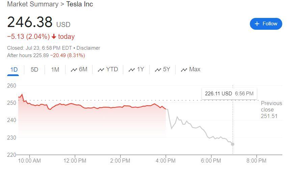Click the trend icon beside 6M
288x170 pixels.
coord(74,70)
